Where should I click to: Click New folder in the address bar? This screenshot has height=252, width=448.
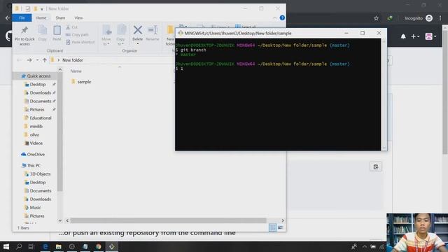[x=73, y=60]
